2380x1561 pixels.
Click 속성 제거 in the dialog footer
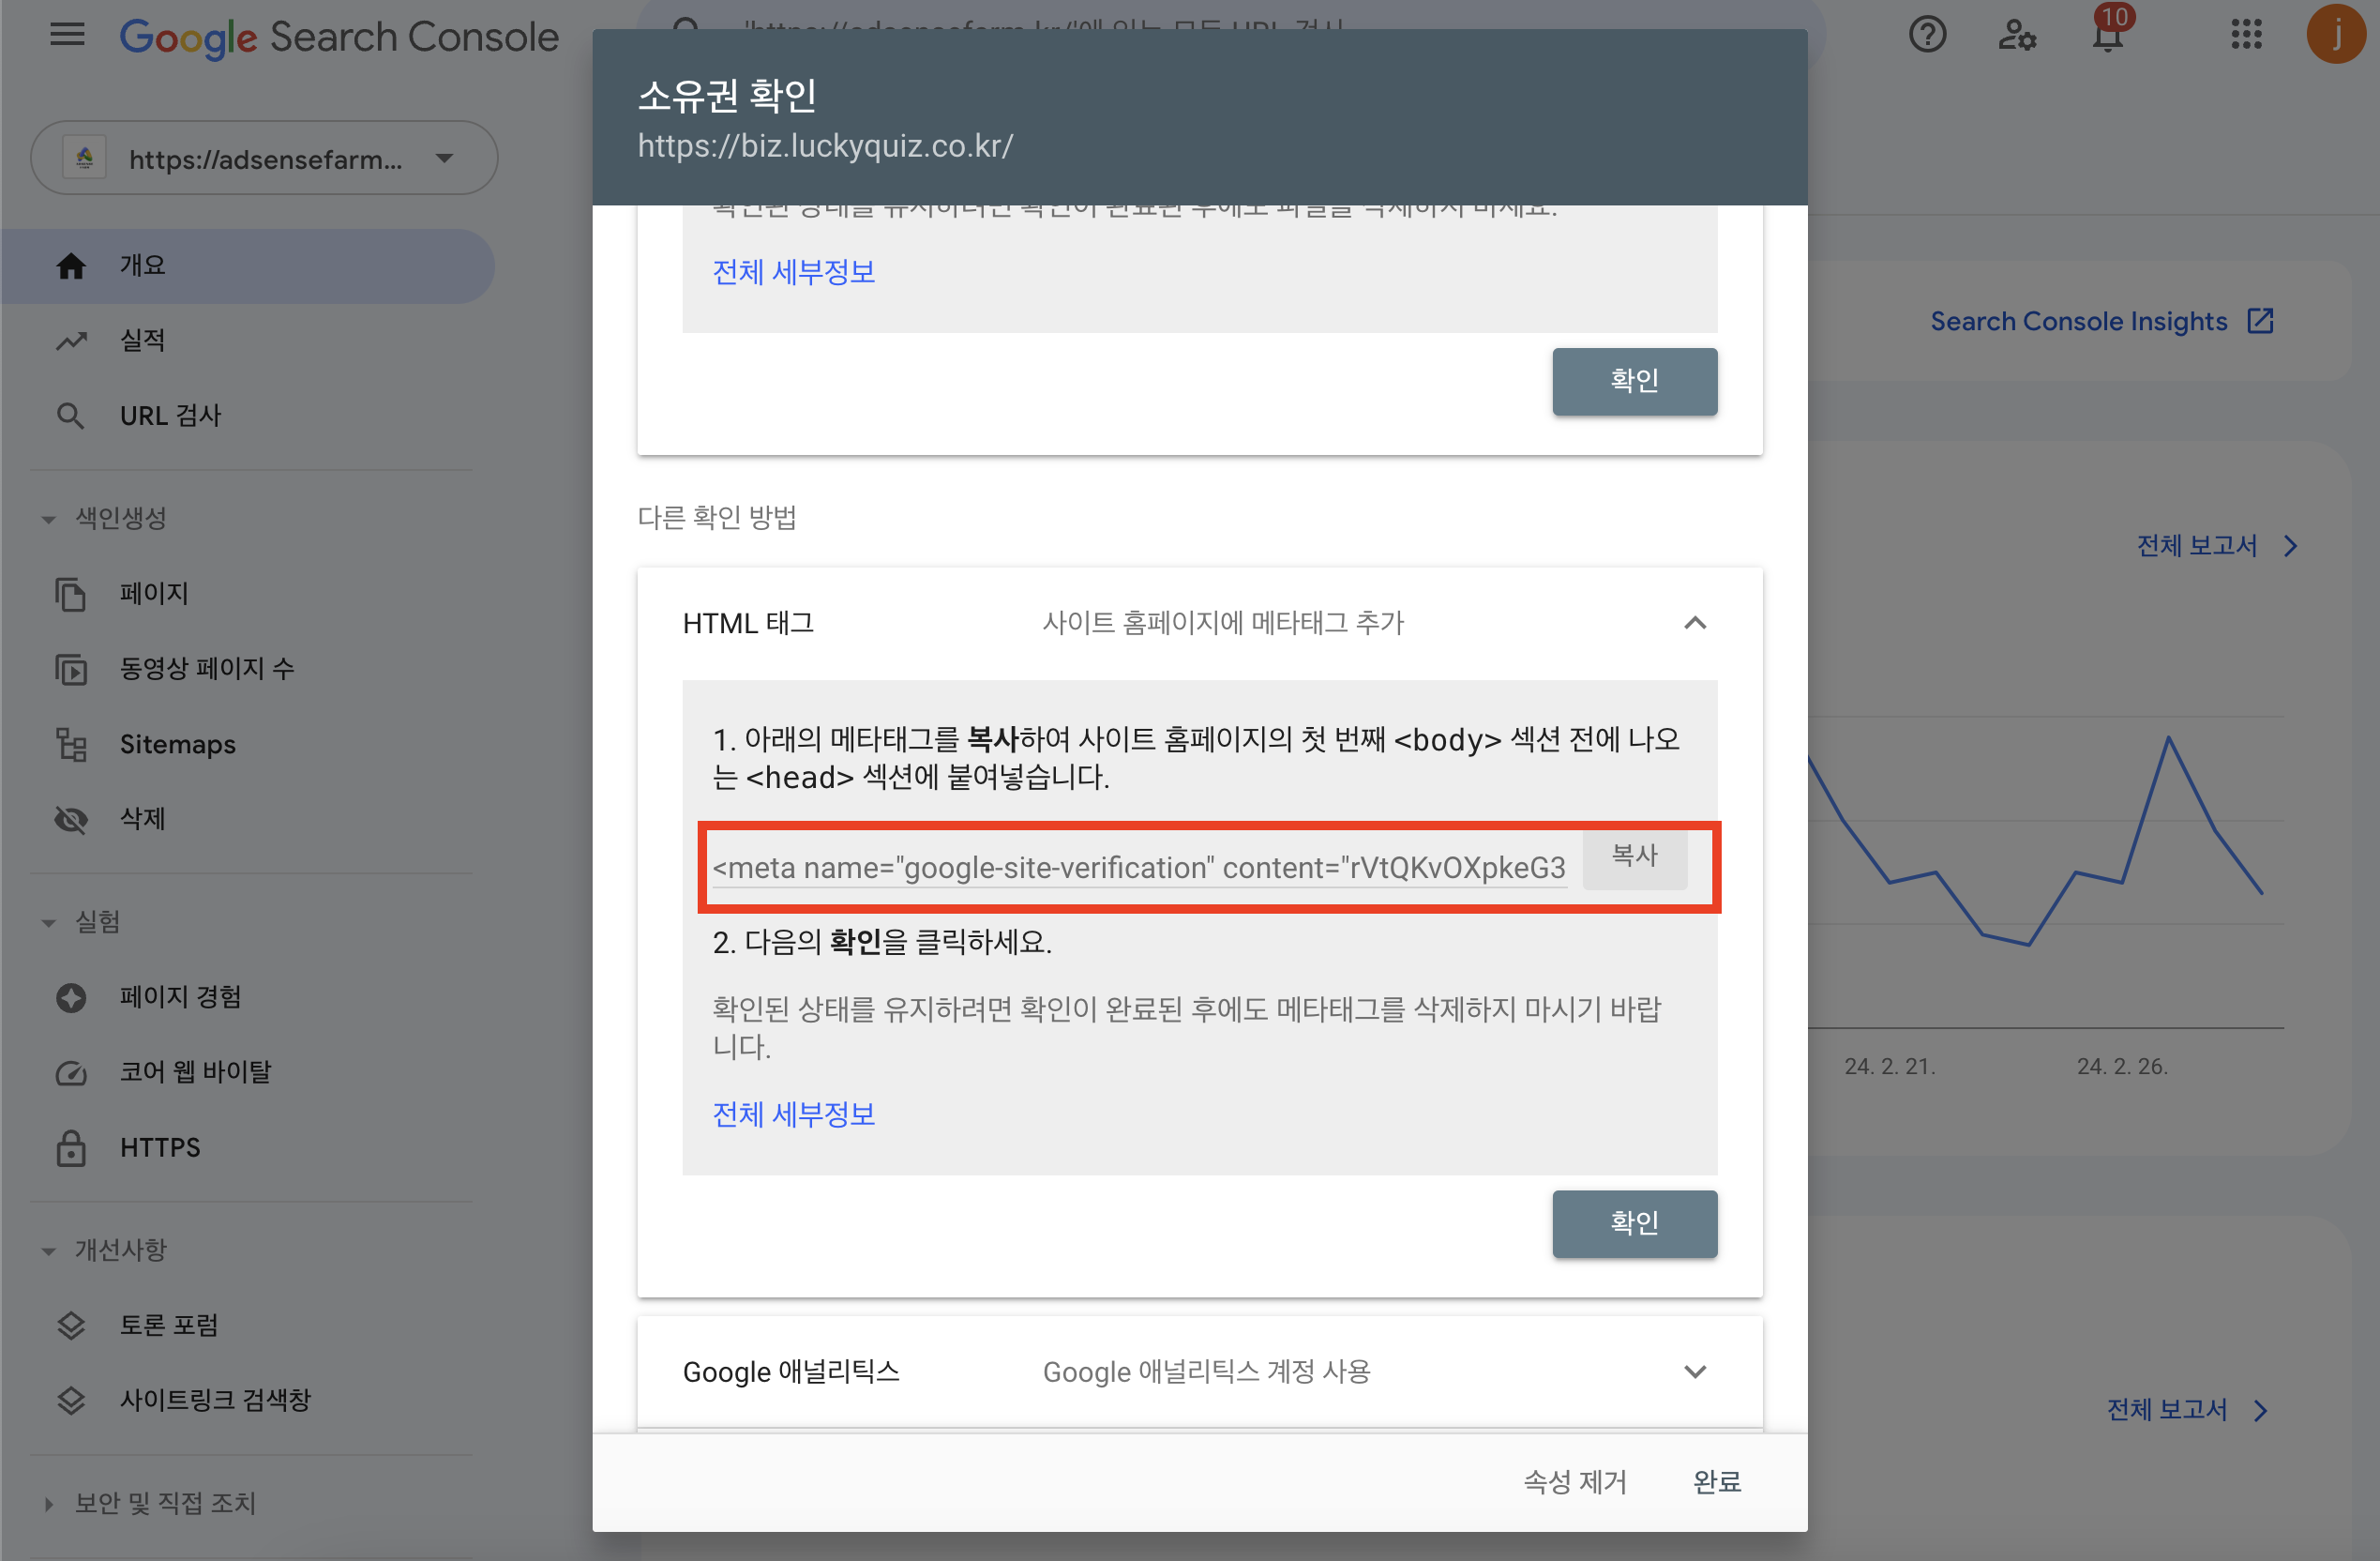pos(1575,1482)
